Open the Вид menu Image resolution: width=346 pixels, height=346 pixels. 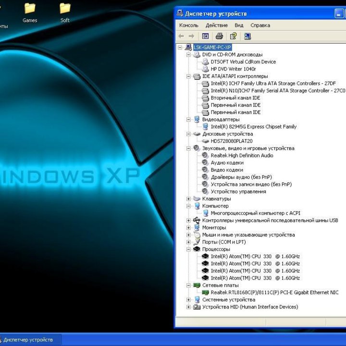click(x=239, y=25)
